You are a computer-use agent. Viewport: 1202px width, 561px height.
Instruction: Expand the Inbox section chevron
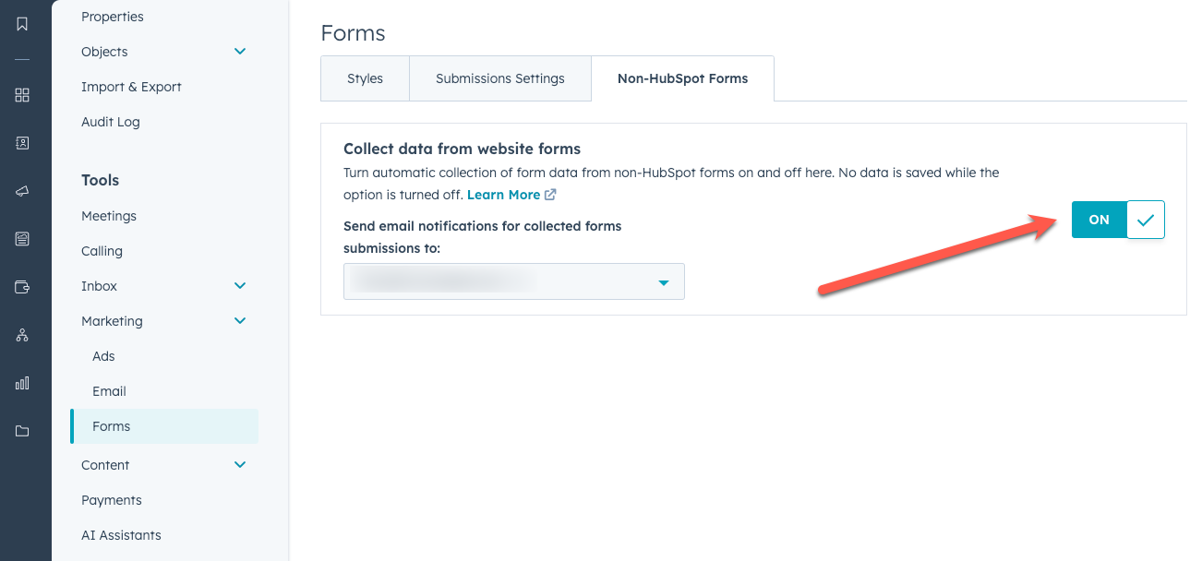coord(240,286)
